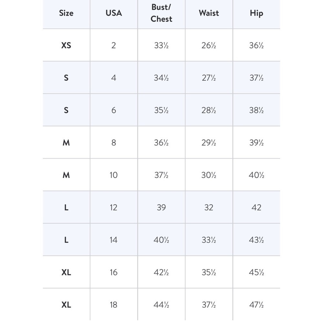This screenshot has height=323, width=323.
Task: Select the 43½ hip measurement
Action: [256, 240]
